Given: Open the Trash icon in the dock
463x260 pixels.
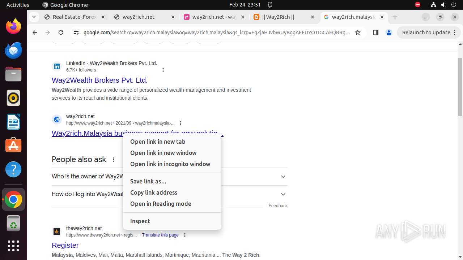Looking at the screenshot, I should (x=13, y=224).
